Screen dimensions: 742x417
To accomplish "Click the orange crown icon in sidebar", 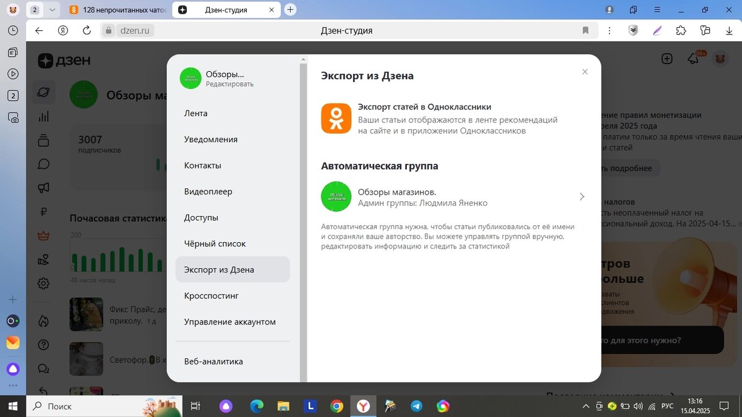I will (x=43, y=235).
